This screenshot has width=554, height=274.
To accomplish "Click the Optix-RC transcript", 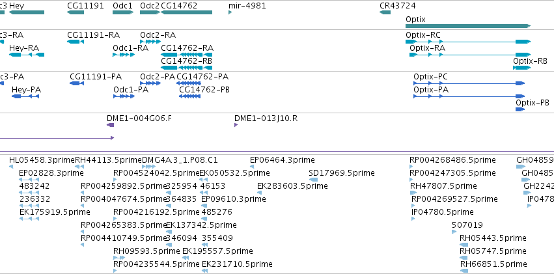I will point(468,42).
